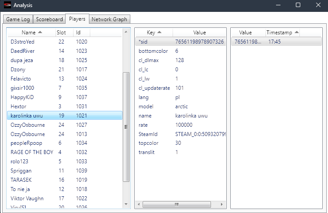Select the *sid property row
Image resolution: width=328 pixels, height=213 pixels.
(x=181, y=42)
